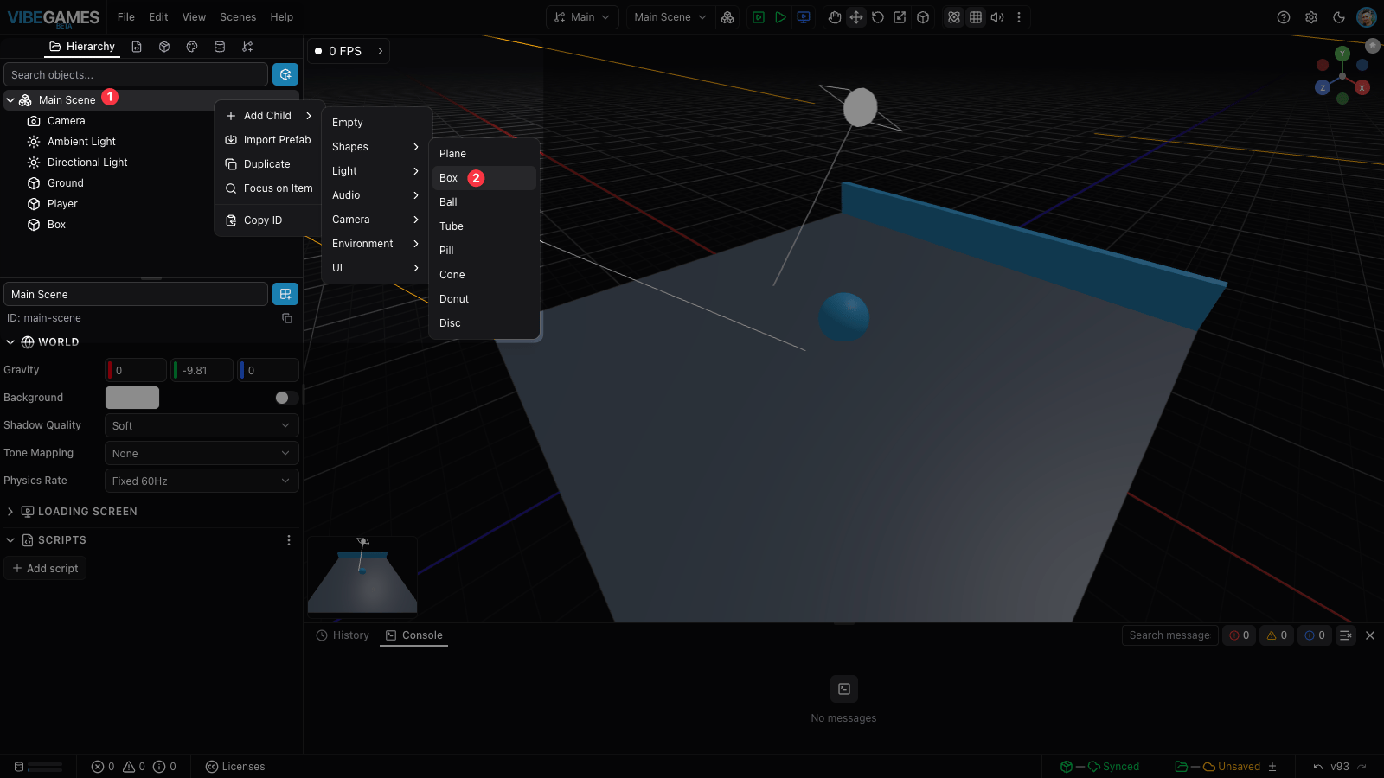The height and width of the screenshot is (778, 1384).
Task: Click the play scene triangle button
Action: tap(780, 17)
